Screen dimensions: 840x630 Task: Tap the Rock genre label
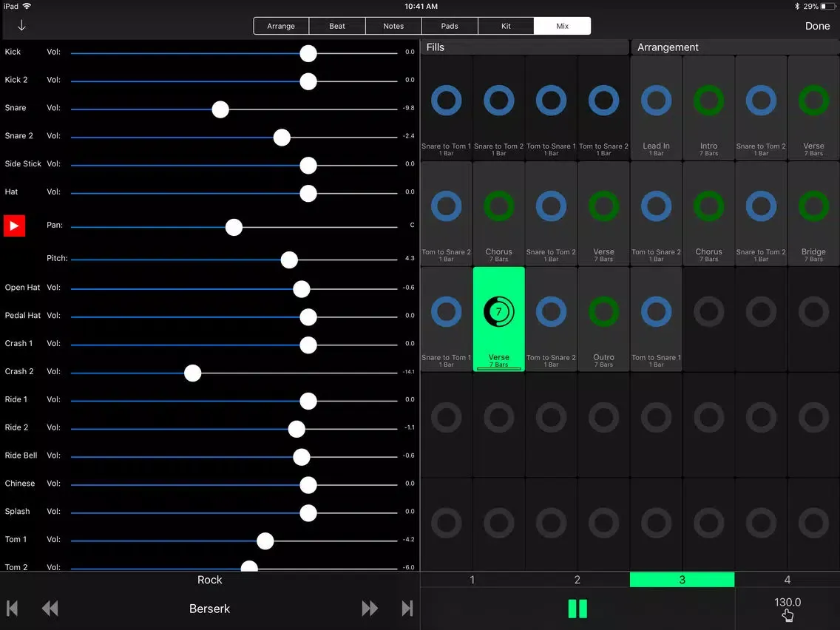tap(209, 580)
